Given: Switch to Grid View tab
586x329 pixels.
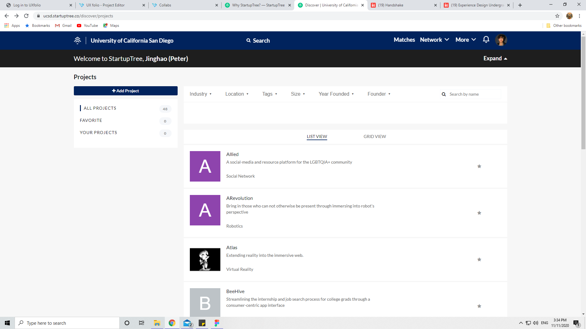Looking at the screenshot, I should pos(374,136).
